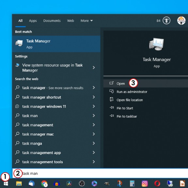
Task: Launch Instagram from the taskbar
Action: point(145,183)
